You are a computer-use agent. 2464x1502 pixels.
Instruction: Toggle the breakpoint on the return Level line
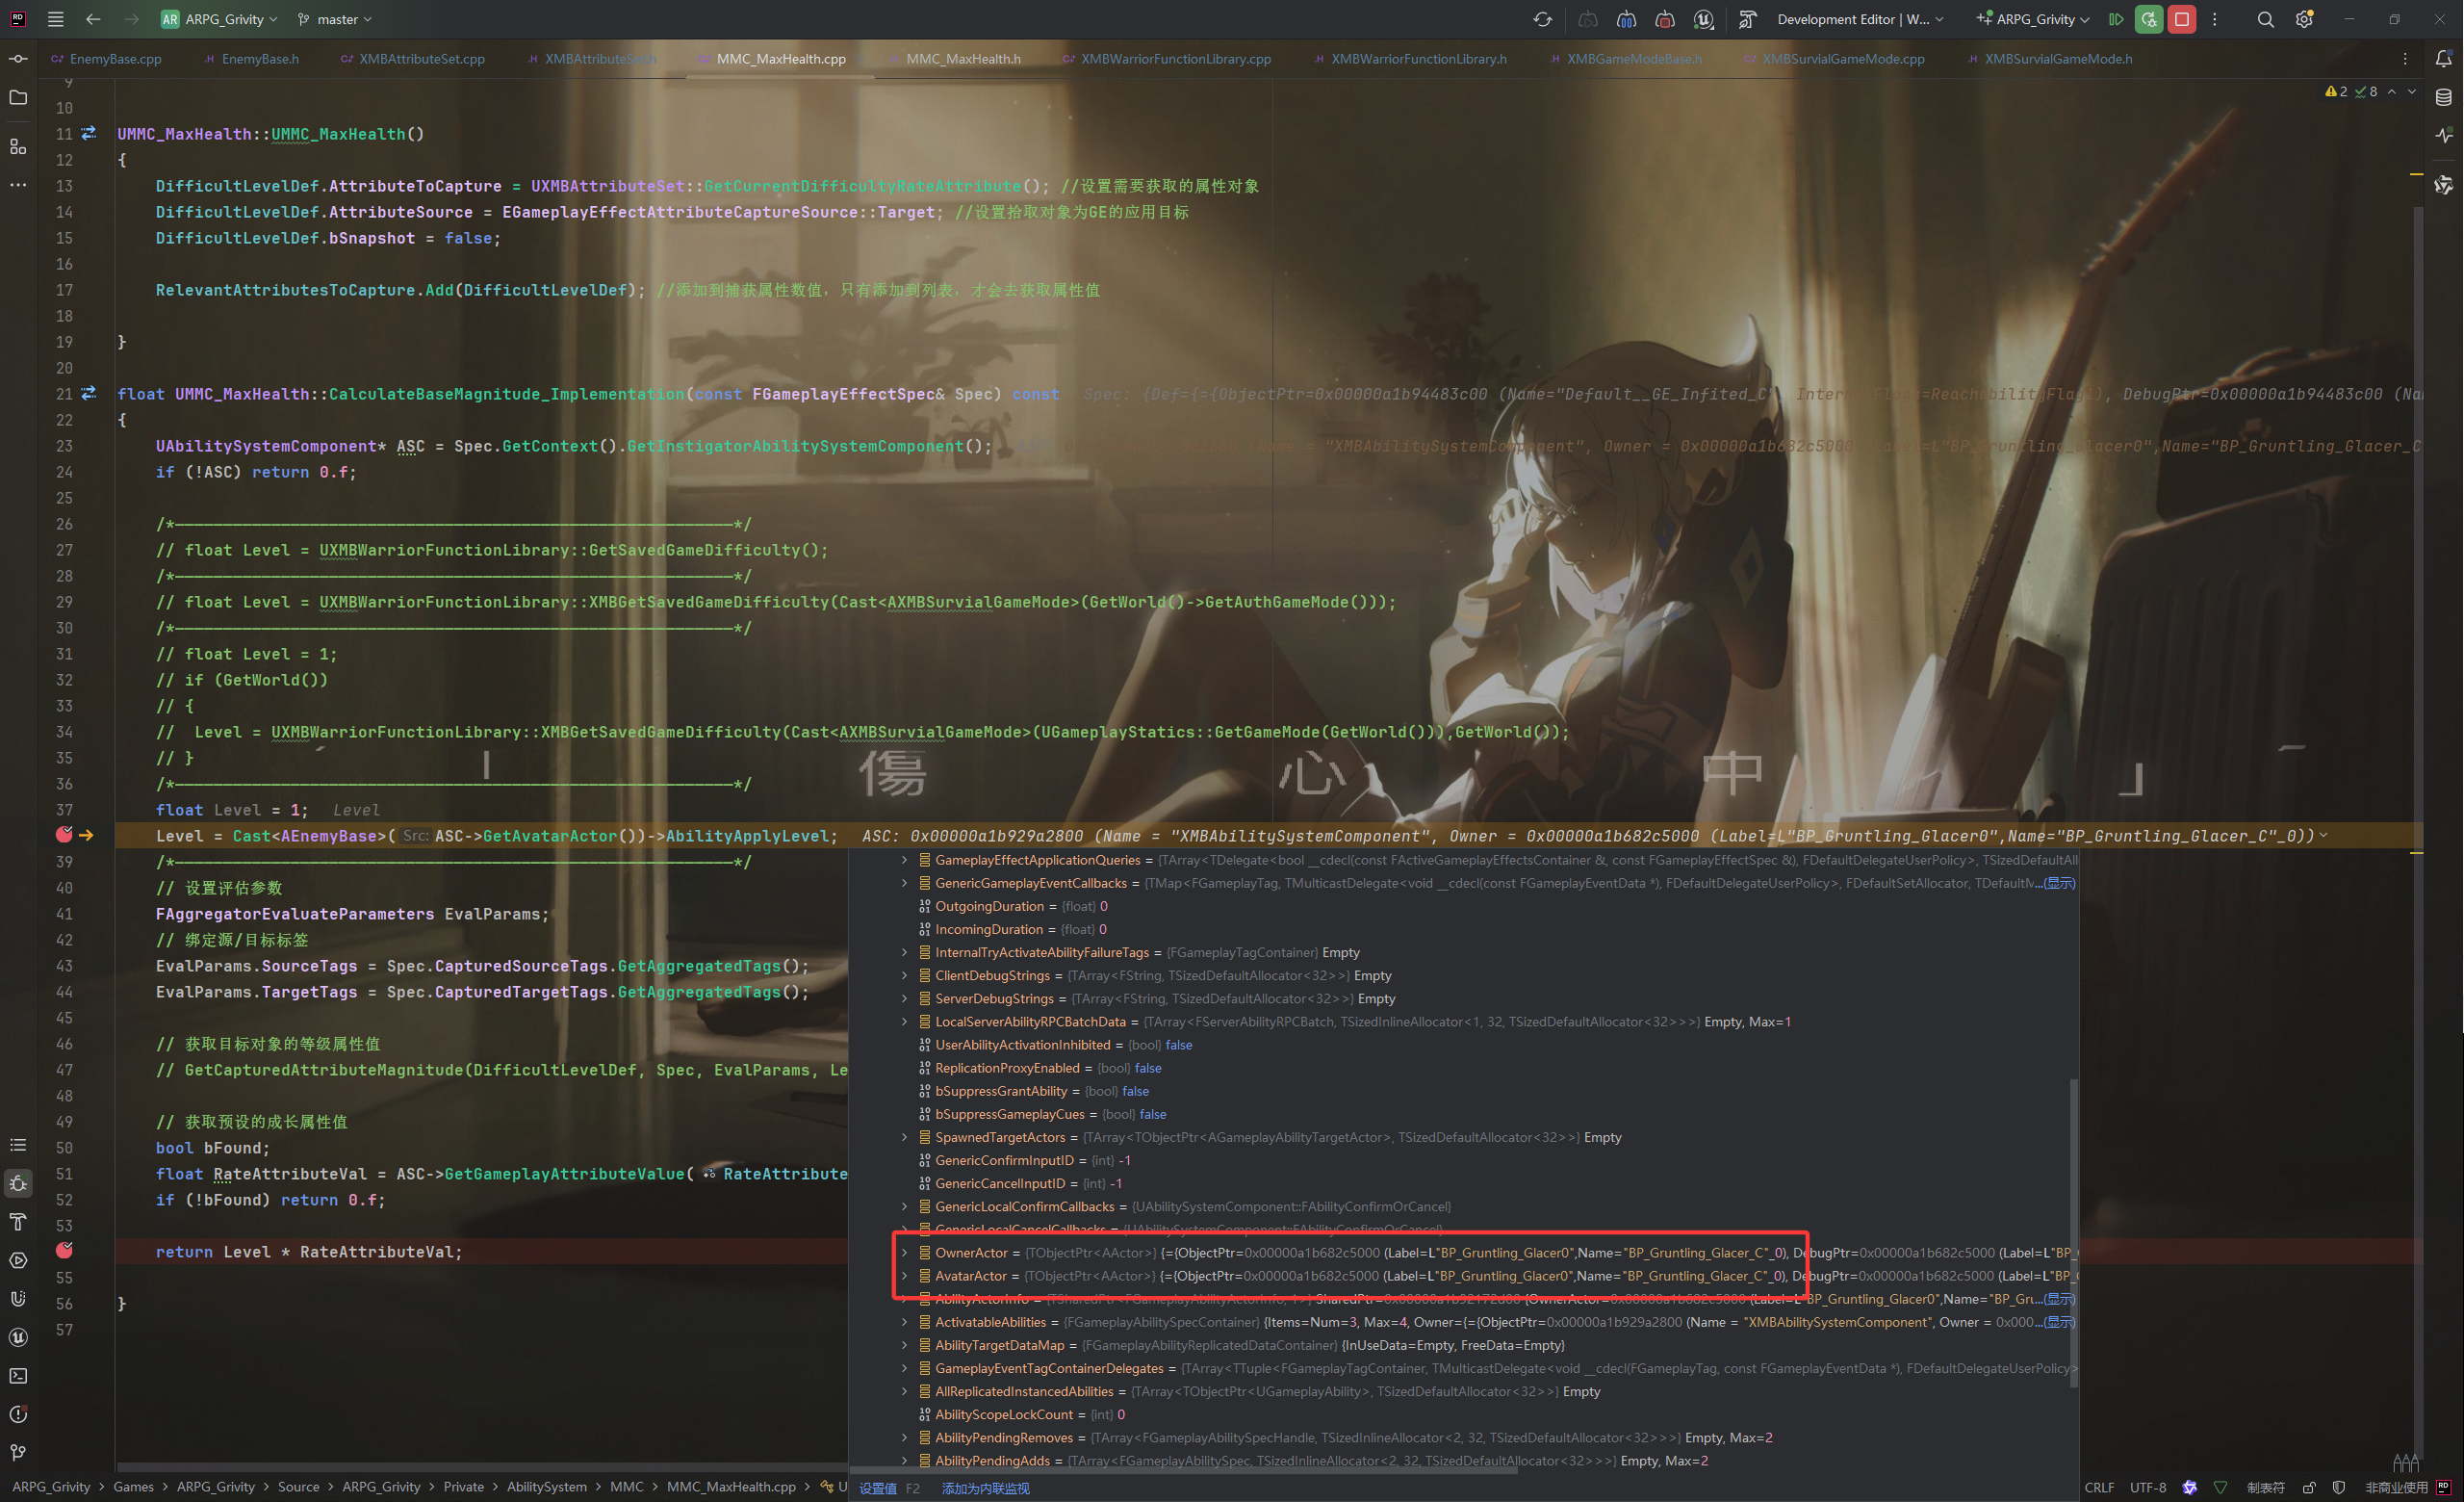point(64,1251)
